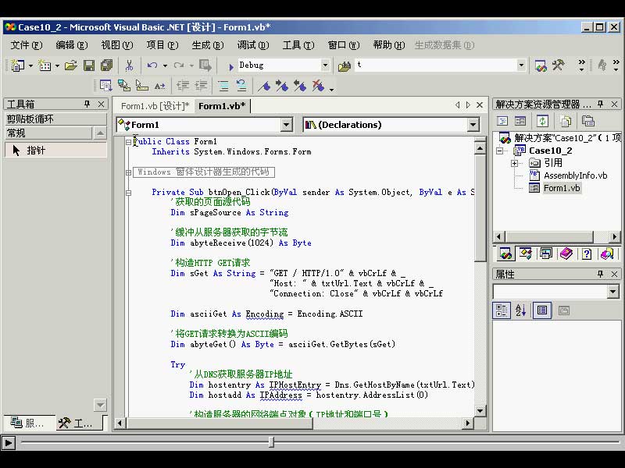
Task: Click the video seek slider handle
Action: 271,441
